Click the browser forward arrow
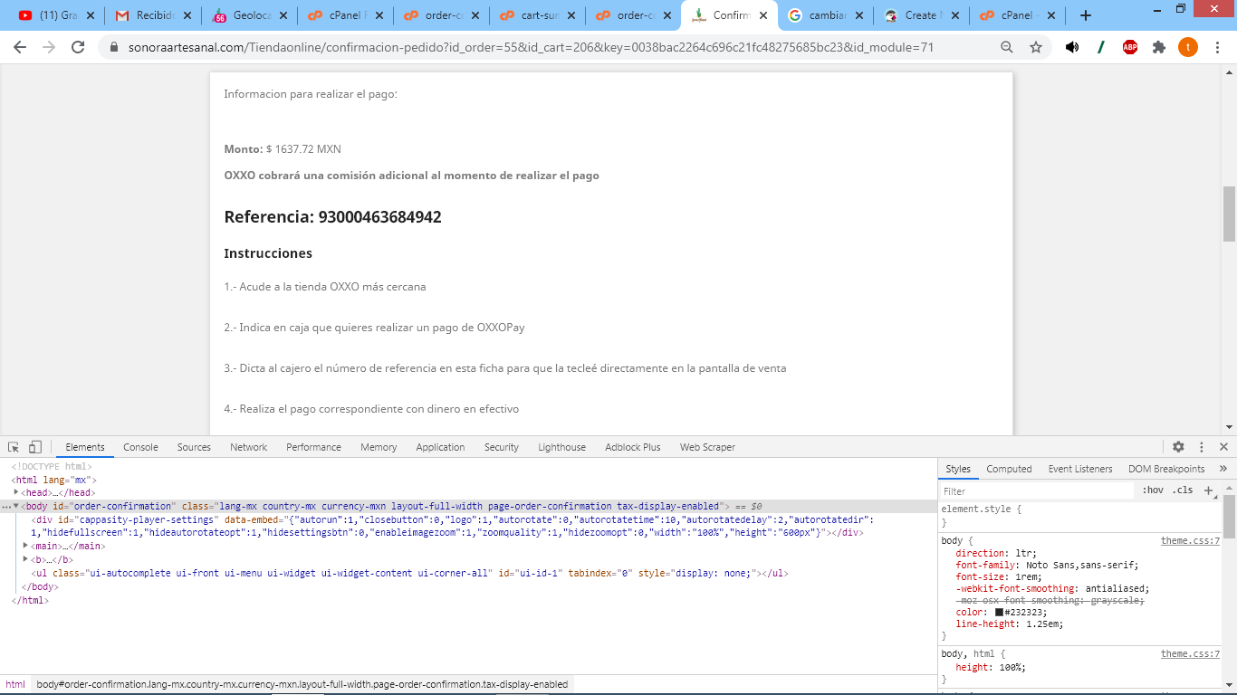Image resolution: width=1237 pixels, height=695 pixels. click(x=49, y=47)
